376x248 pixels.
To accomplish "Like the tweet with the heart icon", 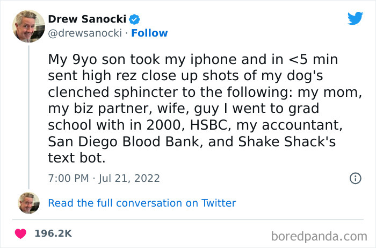I will [x=21, y=234].
